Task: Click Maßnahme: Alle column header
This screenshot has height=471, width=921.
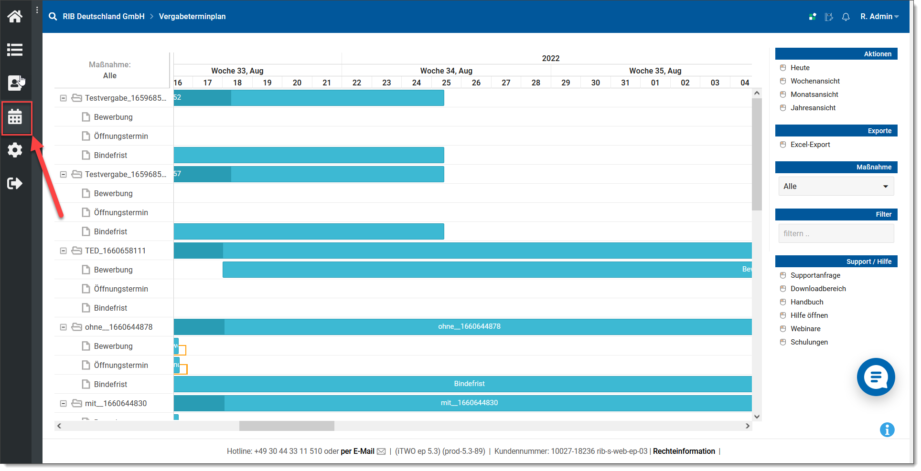Action: [x=110, y=70]
